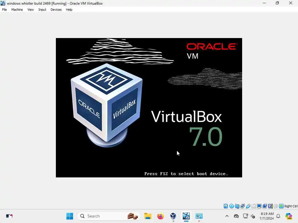Click the CPU virtualization status icon
298x223 pixels.
pos(270,206)
